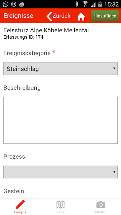Screen dimensions: 121x215
Task: Expand the empty Prozess dropdown
Action: coord(61,172)
